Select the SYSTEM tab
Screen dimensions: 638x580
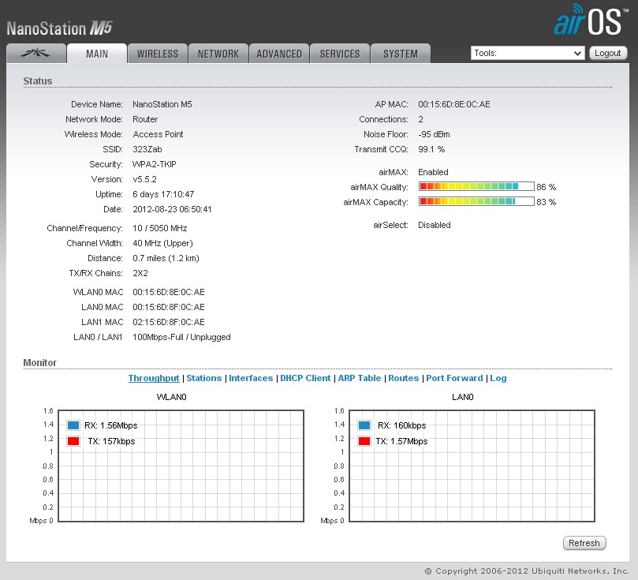(x=401, y=54)
